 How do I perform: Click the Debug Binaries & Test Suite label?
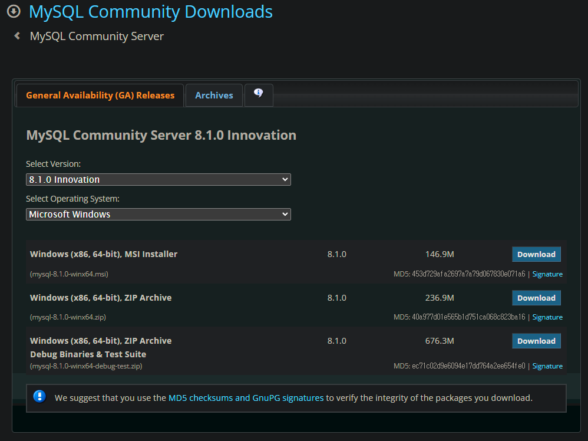click(x=88, y=354)
